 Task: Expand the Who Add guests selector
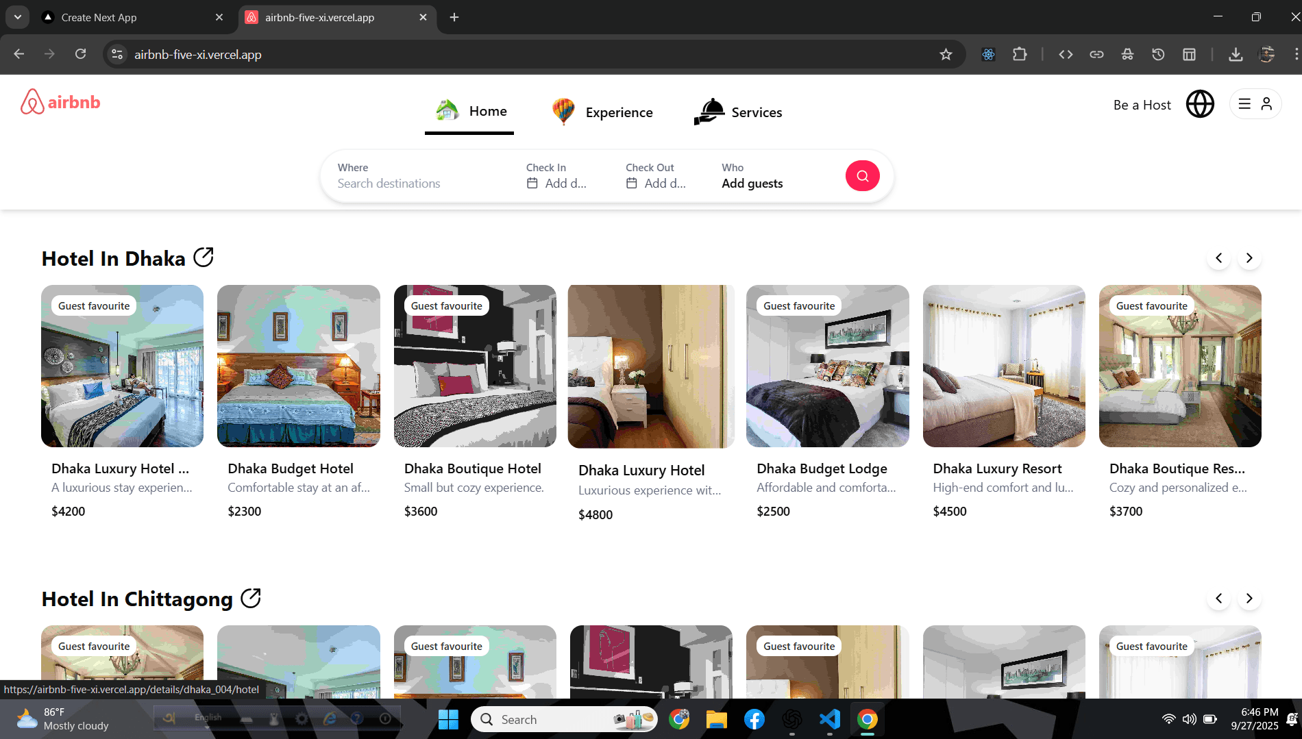752,176
